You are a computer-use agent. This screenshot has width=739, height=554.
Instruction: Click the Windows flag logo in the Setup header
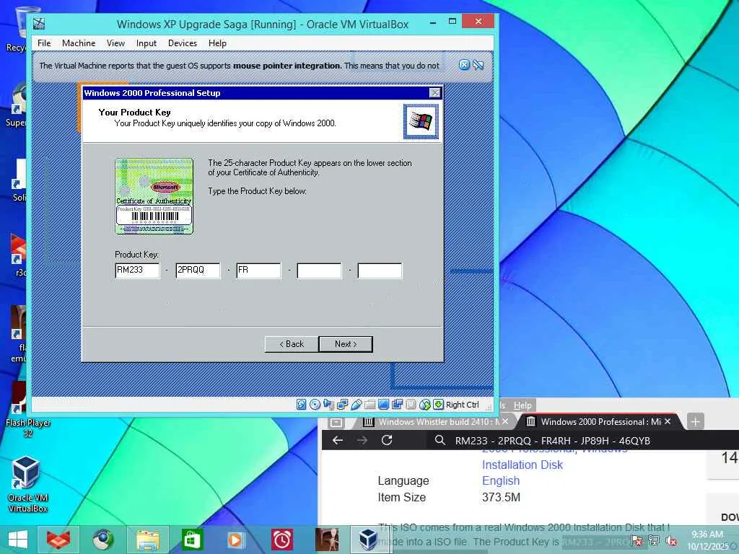pos(421,122)
